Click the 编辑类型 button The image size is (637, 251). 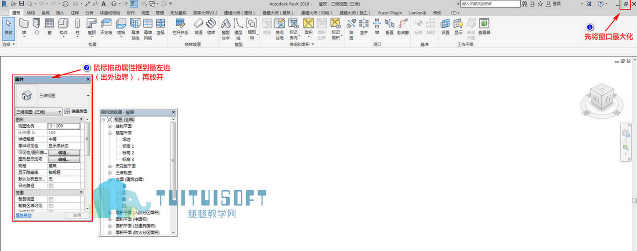point(76,111)
